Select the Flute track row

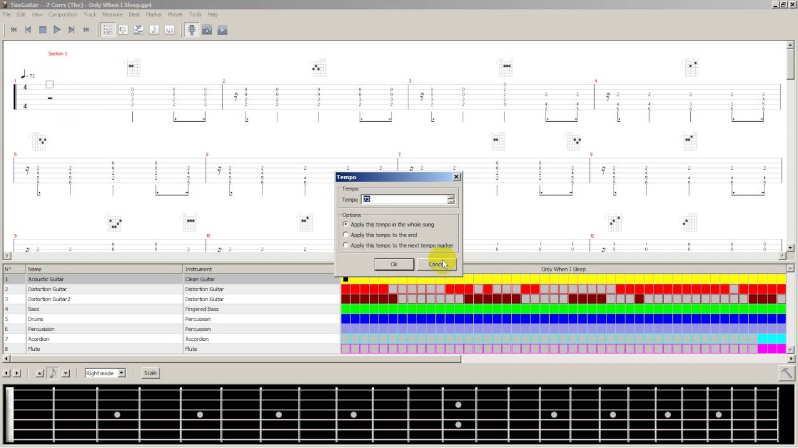[x=171, y=349]
